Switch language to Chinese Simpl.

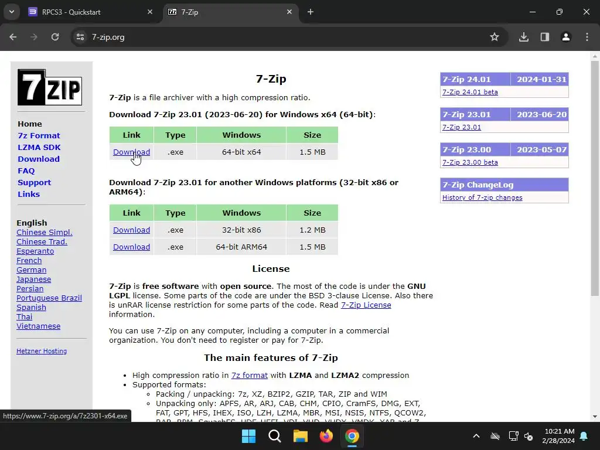(45, 232)
